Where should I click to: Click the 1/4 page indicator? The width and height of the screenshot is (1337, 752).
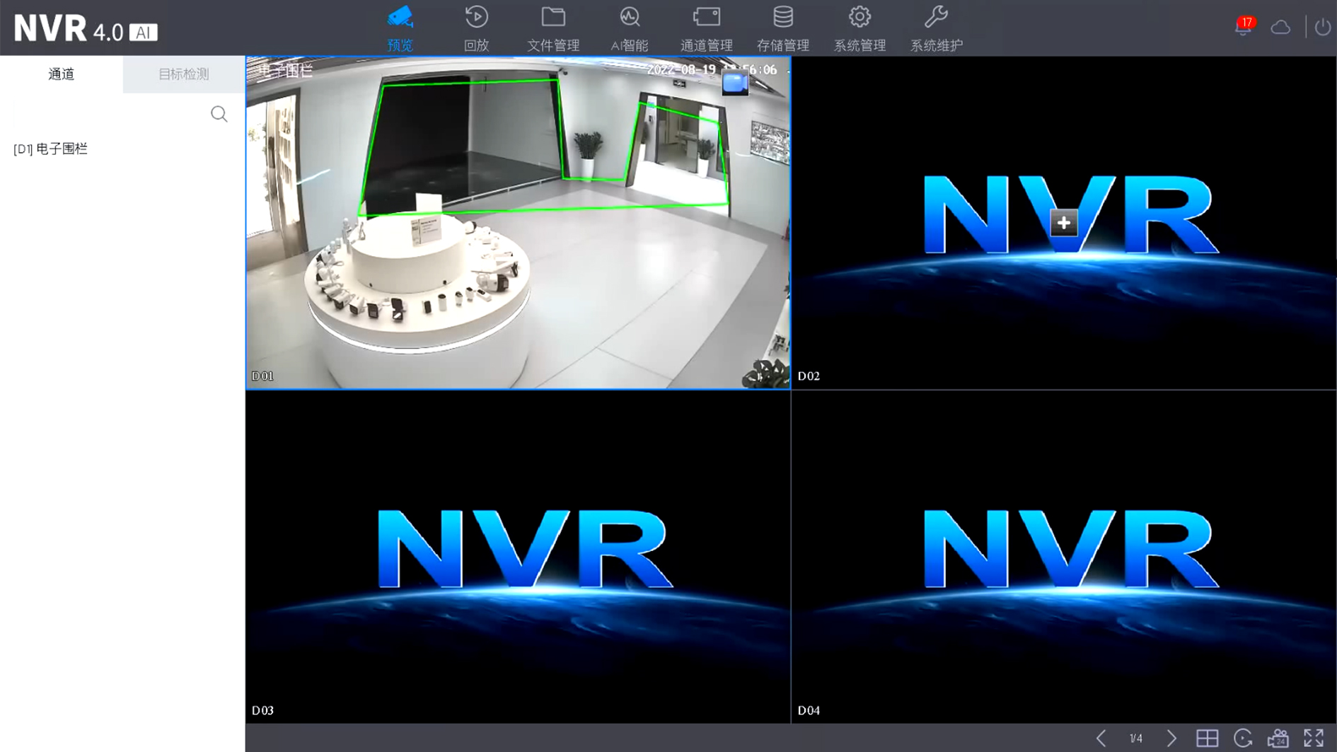click(x=1136, y=739)
